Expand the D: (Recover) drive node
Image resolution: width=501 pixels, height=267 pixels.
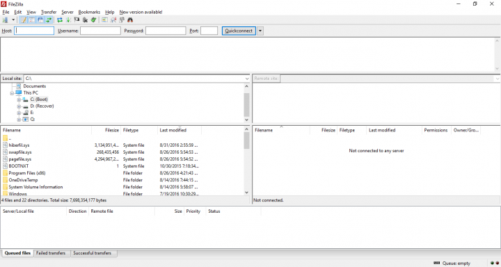click(19, 106)
